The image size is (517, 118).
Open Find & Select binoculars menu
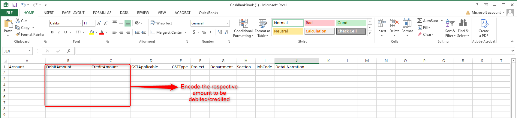pyautogui.click(x=463, y=28)
